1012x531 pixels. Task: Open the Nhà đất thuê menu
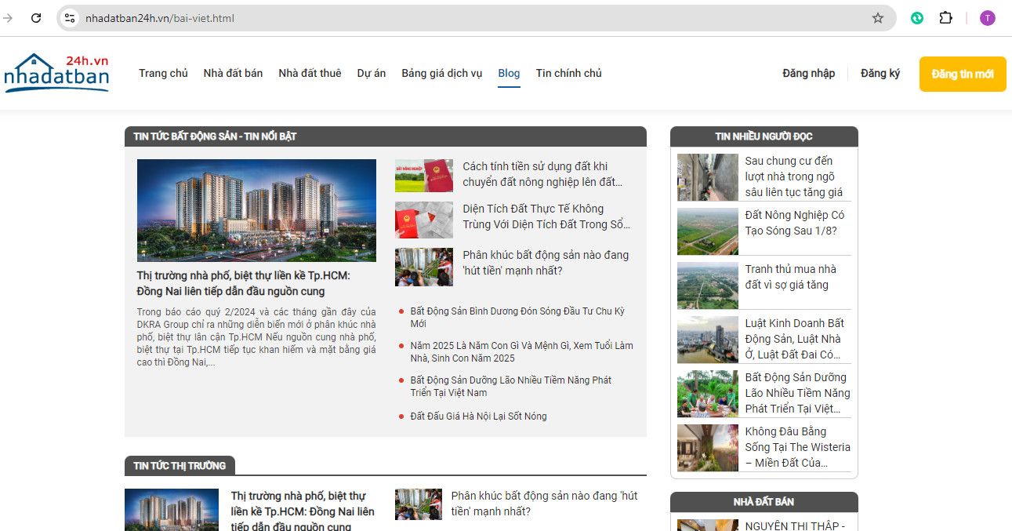pos(310,73)
